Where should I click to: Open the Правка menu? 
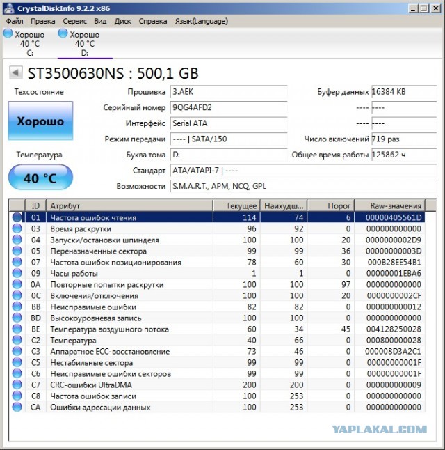pos(42,21)
